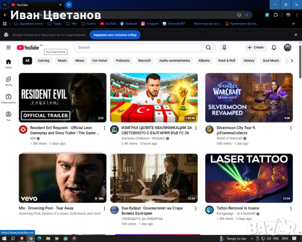Open IGN channel avatar
This screenshot has height=242, width=302.
[23, 130]
